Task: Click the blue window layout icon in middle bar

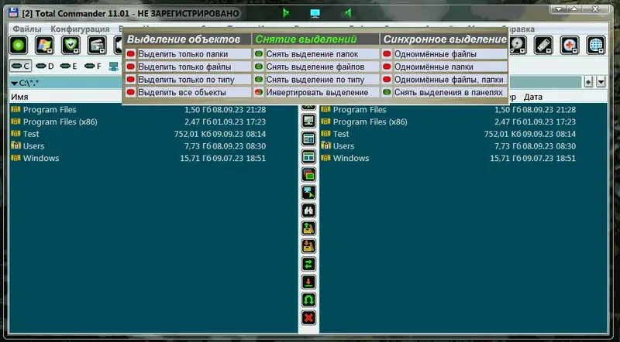Action: [308, 139]
